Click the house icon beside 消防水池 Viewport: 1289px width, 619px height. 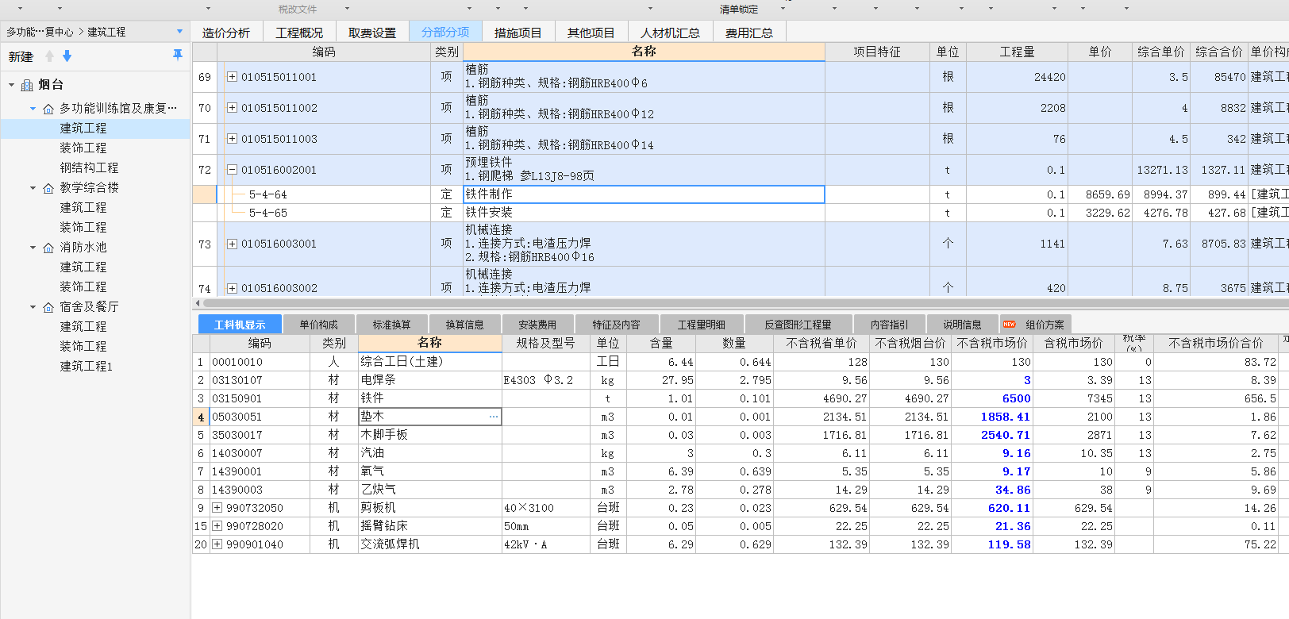tap(48, 248)
